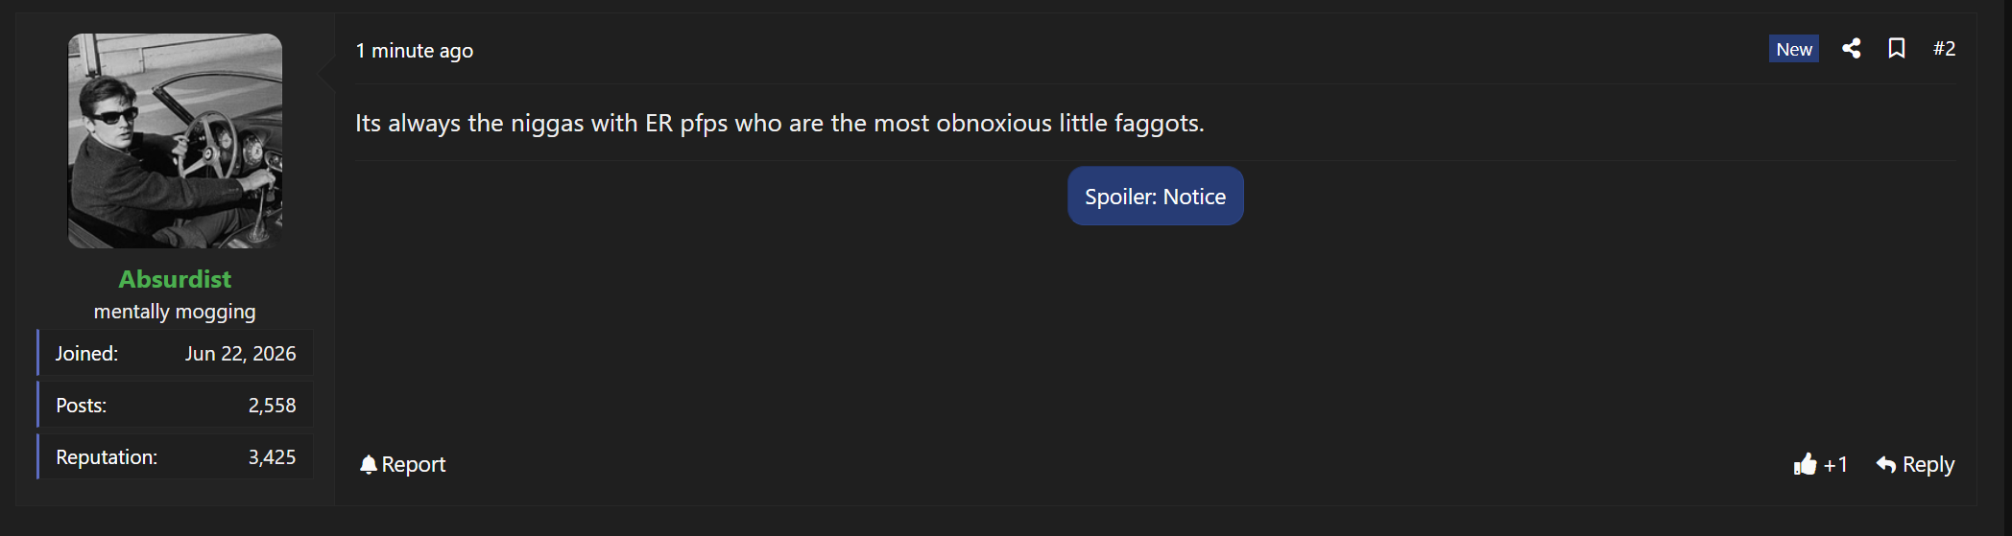Viewport: 2012px width, 536px height.
Task: Click the Posts count 2,558
Action: (x=273, y=406)
